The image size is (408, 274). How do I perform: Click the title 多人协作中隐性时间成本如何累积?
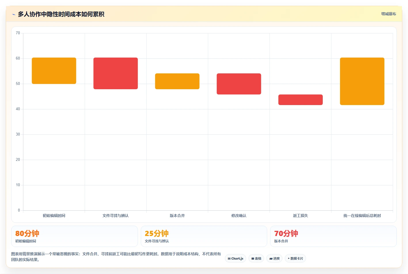pyautogui.click(x=61, y=14)
